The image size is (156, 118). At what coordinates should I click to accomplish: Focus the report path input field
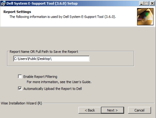click(x=51, y=59)
